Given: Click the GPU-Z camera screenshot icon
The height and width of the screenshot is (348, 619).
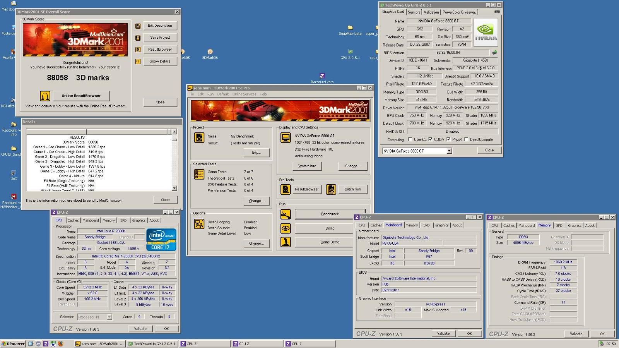Looking at the screenshot, I should click(497, 12).
